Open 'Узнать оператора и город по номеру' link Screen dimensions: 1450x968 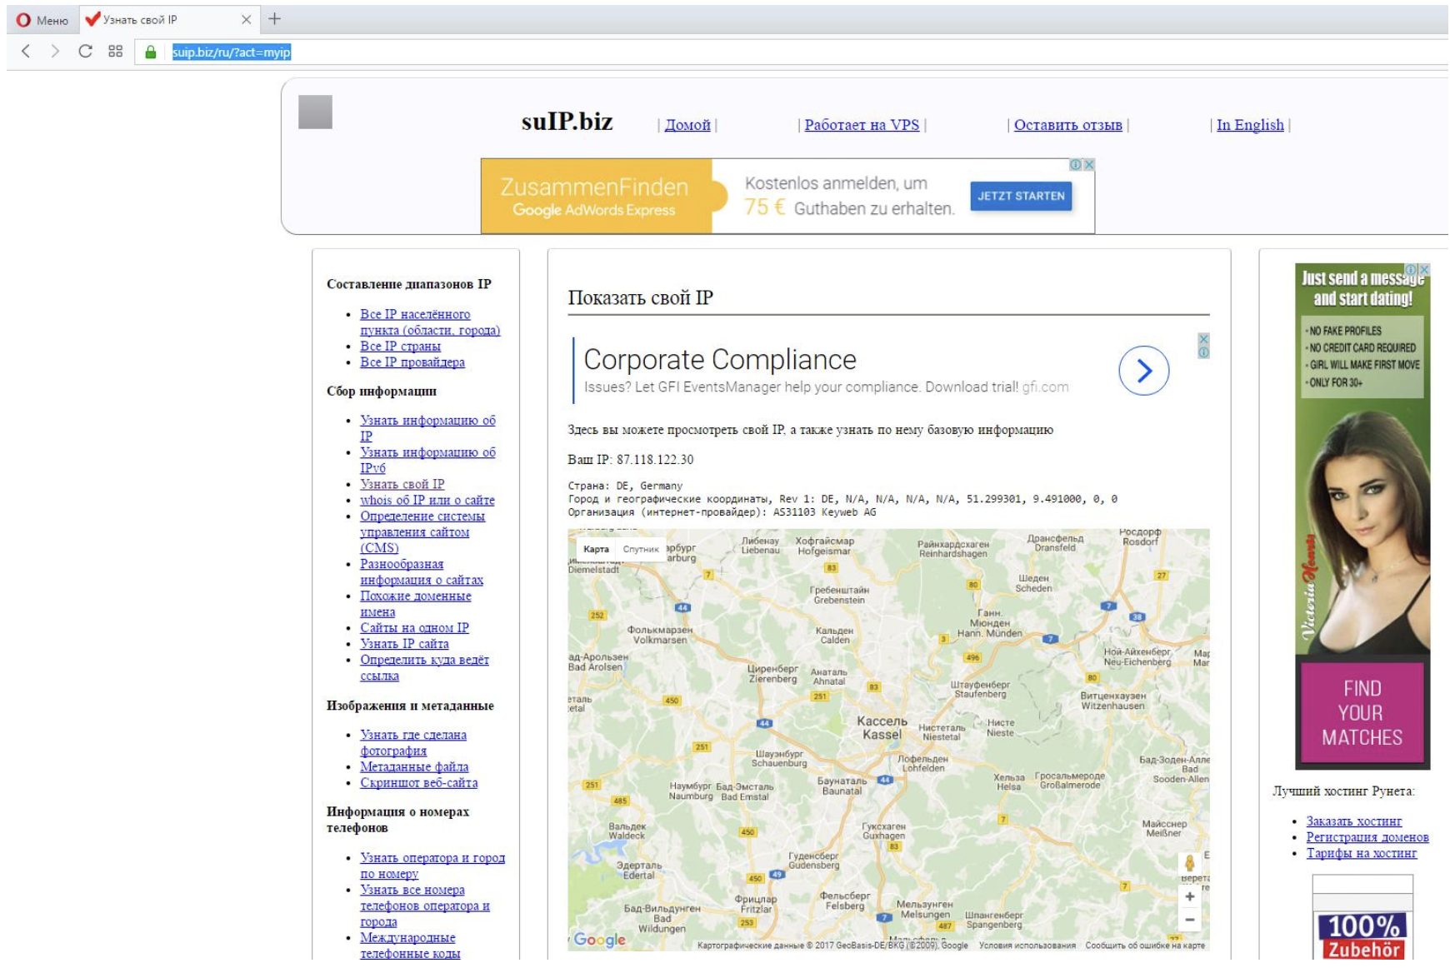tap(432, 866)
